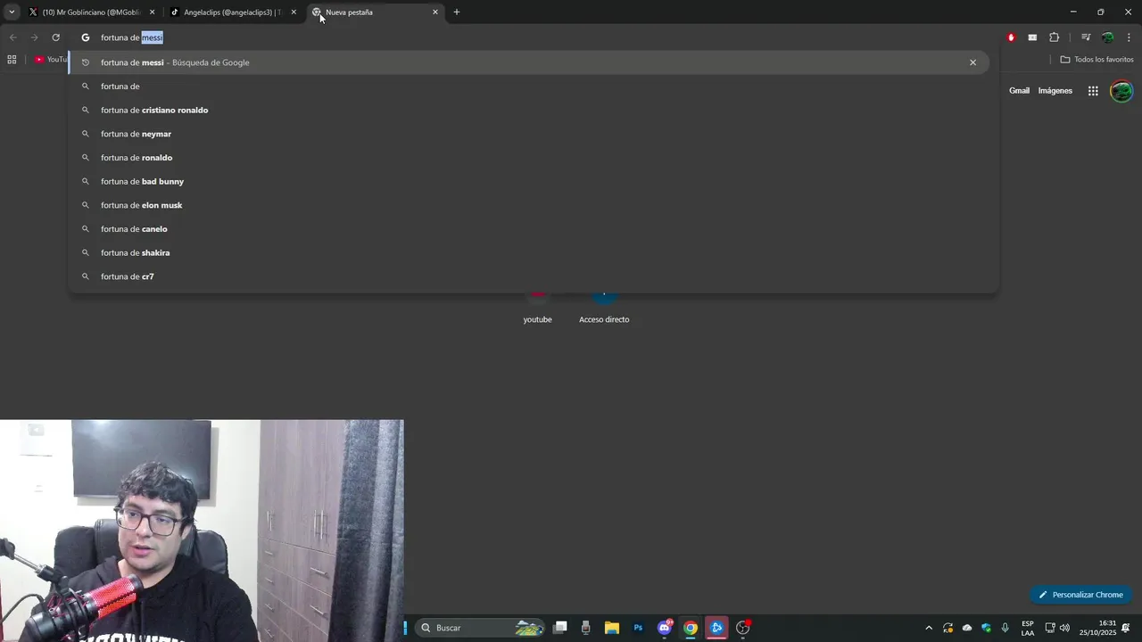Viewport: 1142px width, 642px height.
Task: Open a new tab with plus button
Action: (457, 12)
